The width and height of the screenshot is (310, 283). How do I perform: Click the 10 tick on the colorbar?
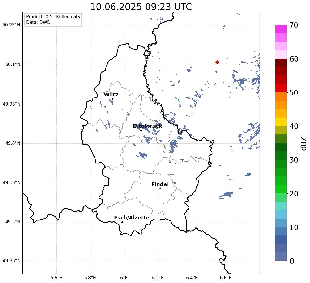click(x=294, y=227)
